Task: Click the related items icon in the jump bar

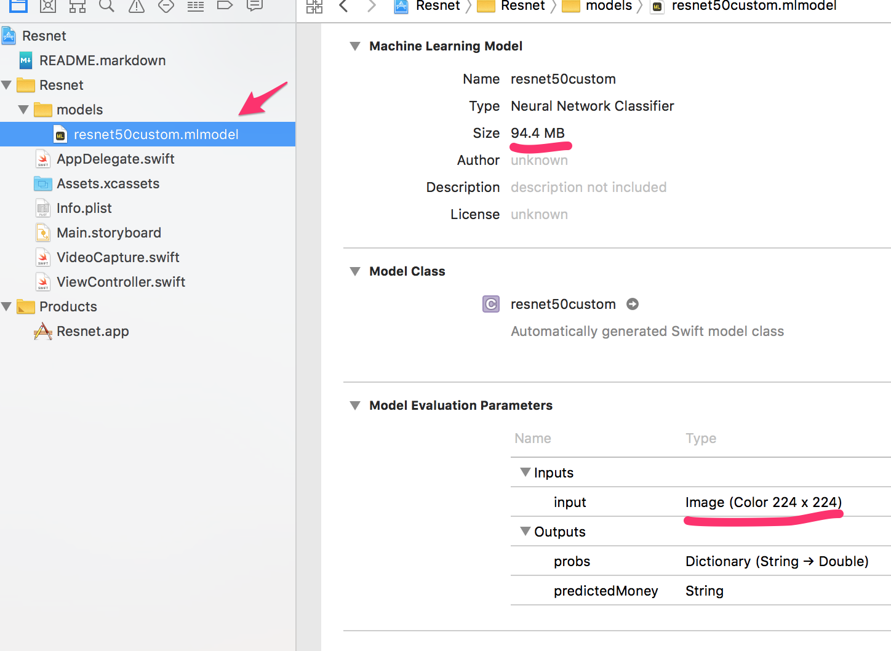Action: [x=314, y=6]
